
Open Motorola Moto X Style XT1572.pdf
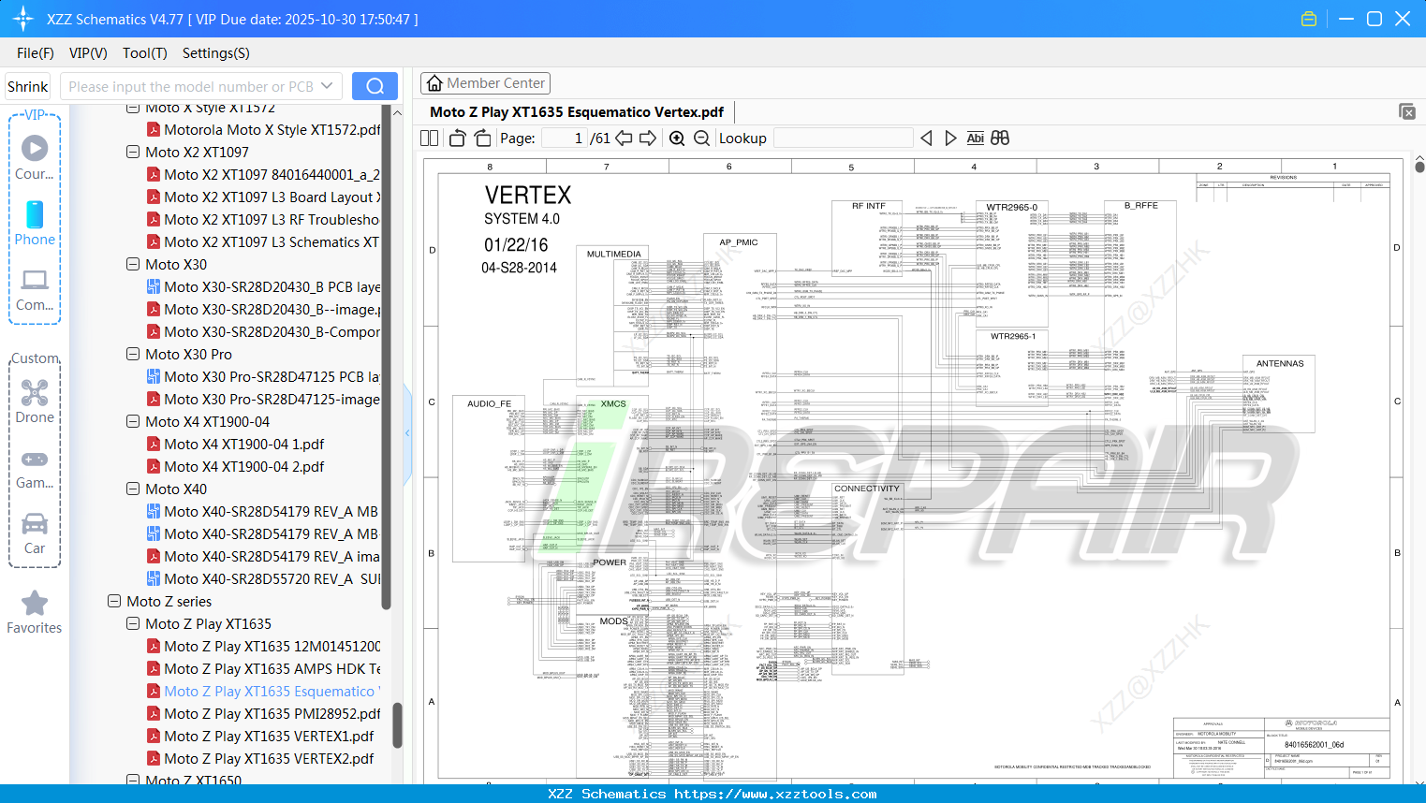pyautogui.click(x=272, y=130)
